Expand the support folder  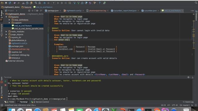pyautogui.click(x=9, y=23)
